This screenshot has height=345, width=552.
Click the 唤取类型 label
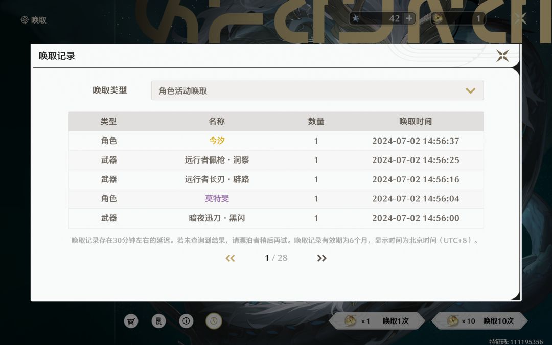pyautogui.click(x=110, y=90)
